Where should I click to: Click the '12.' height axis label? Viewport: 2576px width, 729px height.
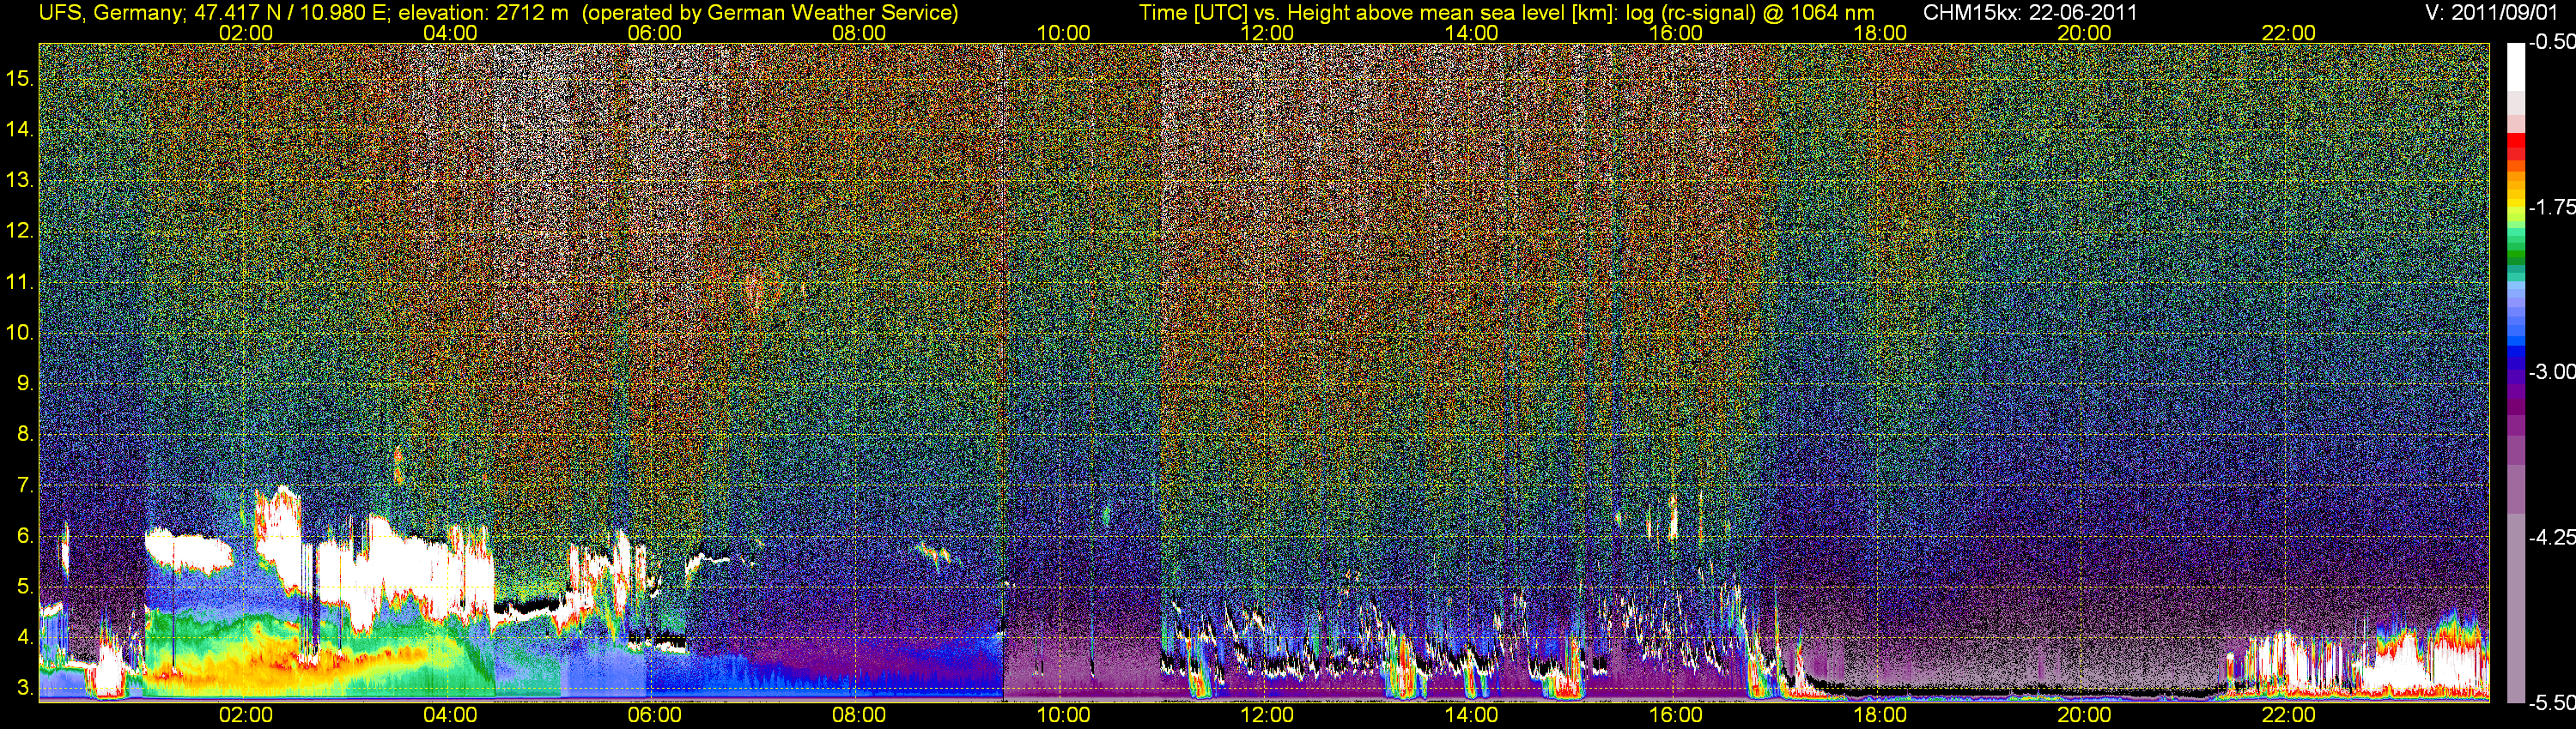click(x=20, y=231)
